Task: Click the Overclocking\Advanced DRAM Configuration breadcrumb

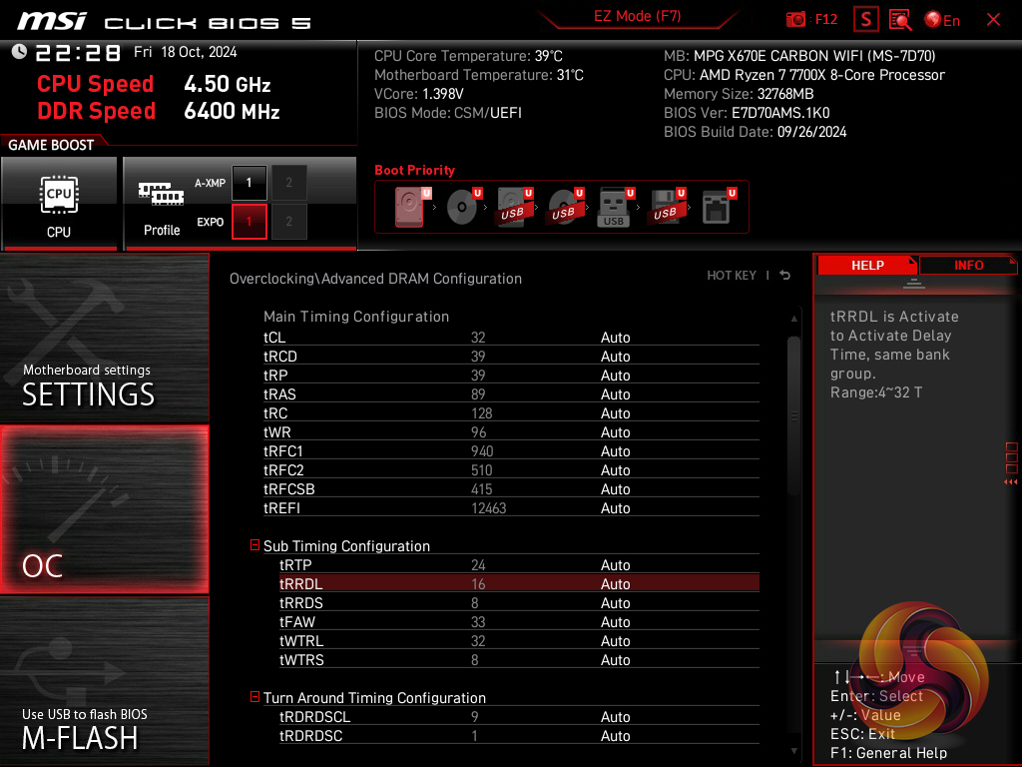Action: [375, 279]
